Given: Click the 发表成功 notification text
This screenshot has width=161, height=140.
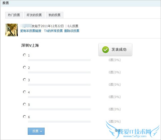Looking at the screenshot, I should (119, 49).
